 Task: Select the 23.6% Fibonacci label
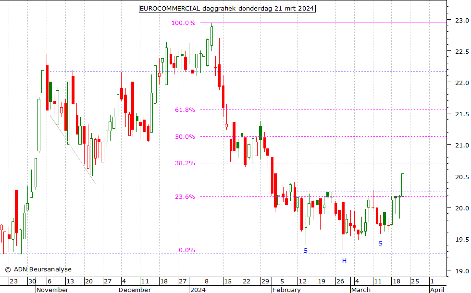click(185, 197)
